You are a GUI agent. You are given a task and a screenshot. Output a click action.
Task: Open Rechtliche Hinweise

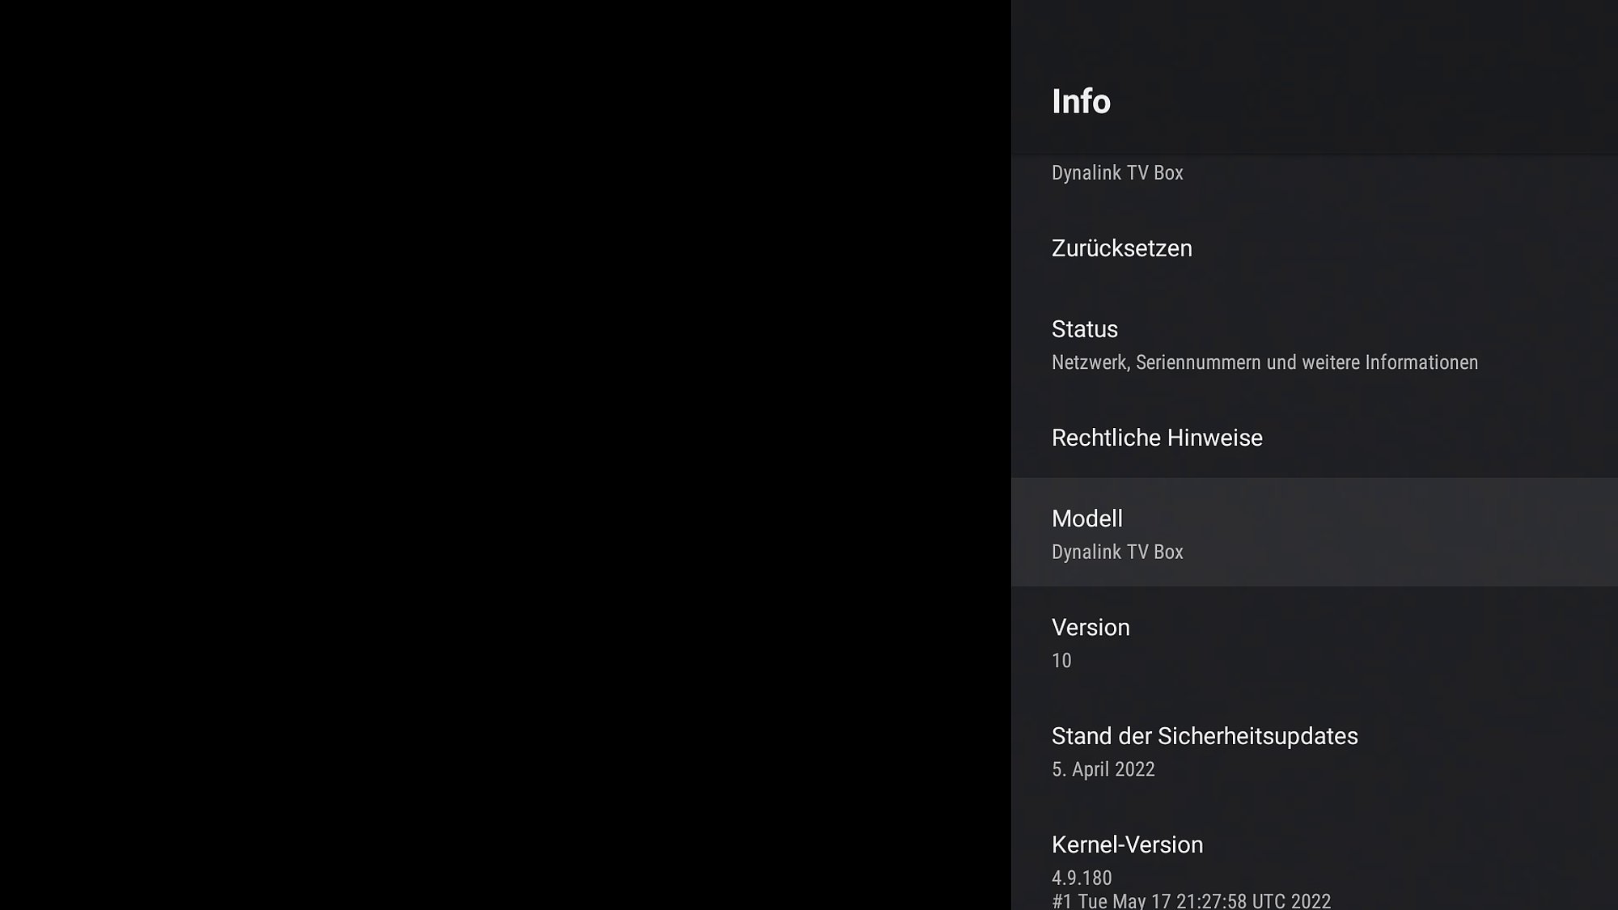click(1314, 438)
